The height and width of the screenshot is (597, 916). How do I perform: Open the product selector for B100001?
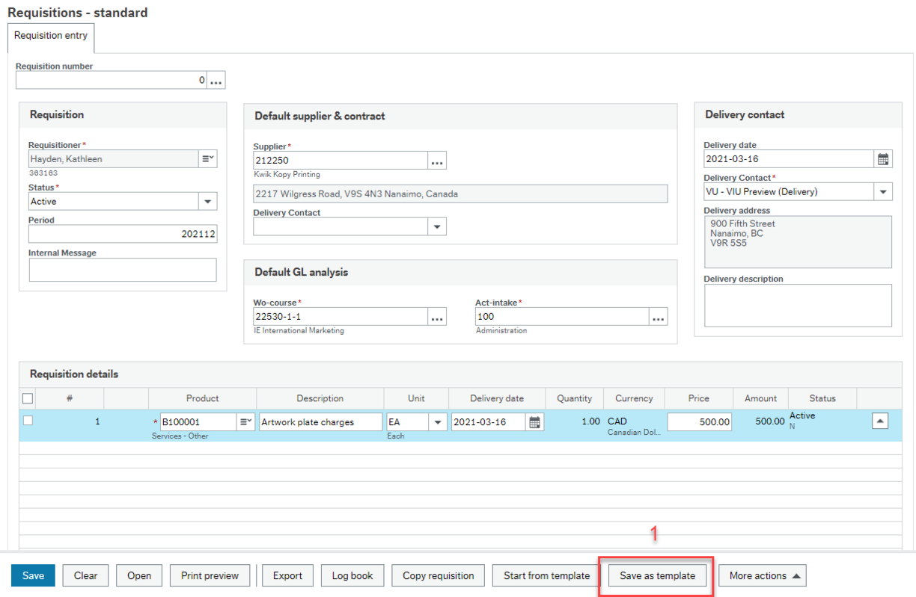[245, 421]
